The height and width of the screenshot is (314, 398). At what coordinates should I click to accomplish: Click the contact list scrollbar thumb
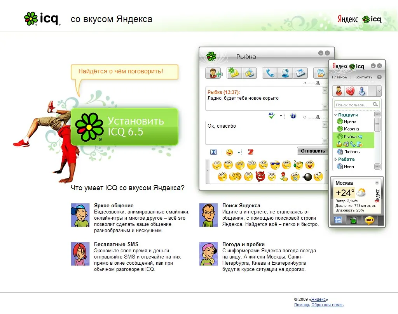tap(377, 125)
